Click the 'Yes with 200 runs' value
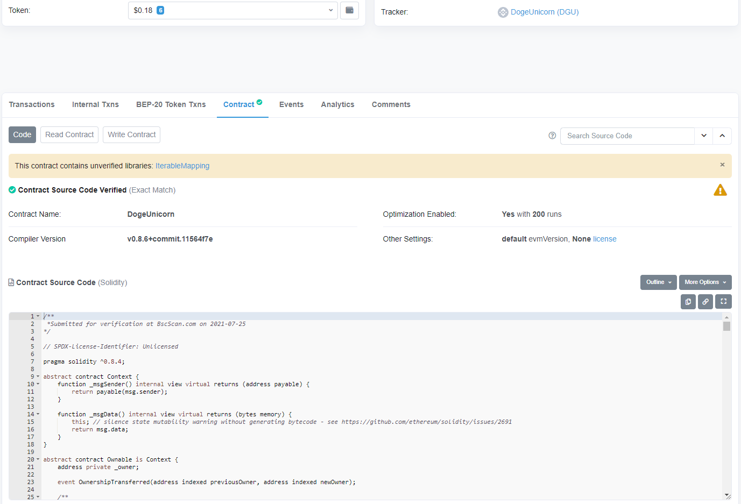Screen dimensions: 741x504 pos(532,214)
